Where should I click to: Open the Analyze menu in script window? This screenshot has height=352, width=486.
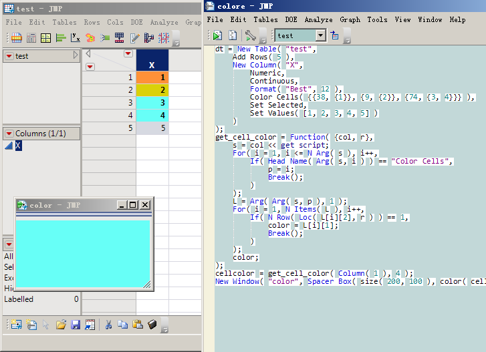tap(318, 19)
